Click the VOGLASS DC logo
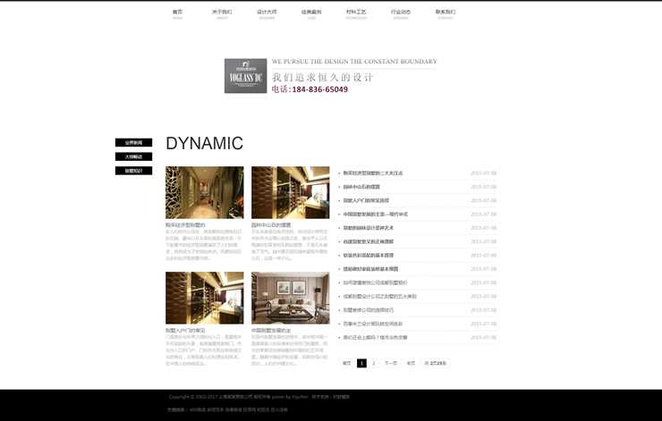The height and width of the screenshot is (421, 662). coord(245,76)
